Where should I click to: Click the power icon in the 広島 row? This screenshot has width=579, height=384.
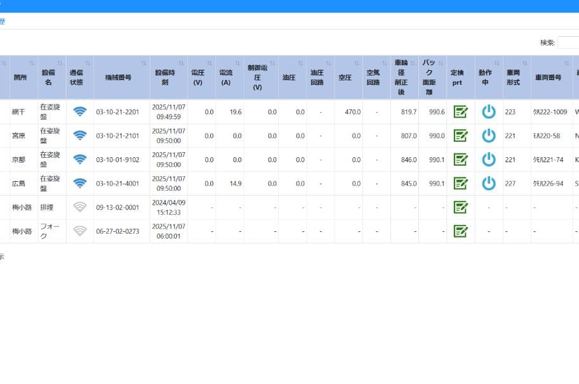click(x=489, y=183)
